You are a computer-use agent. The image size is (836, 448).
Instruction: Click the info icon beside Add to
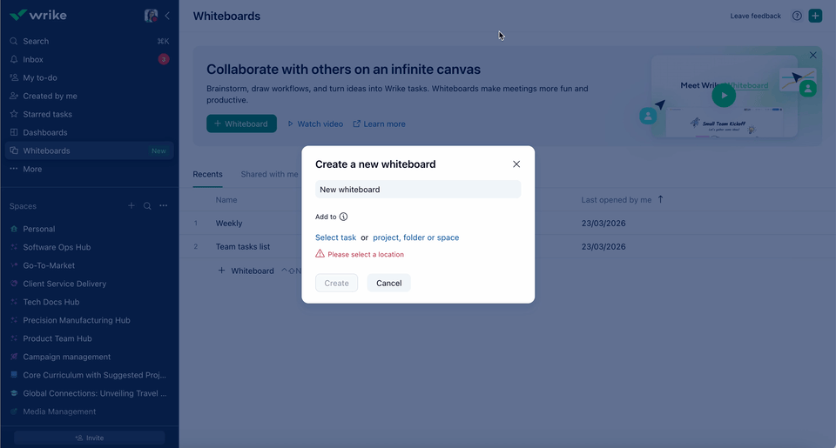343,217
